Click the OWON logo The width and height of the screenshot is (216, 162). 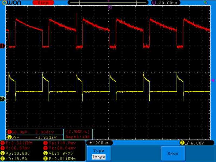(x=12, y=3)
